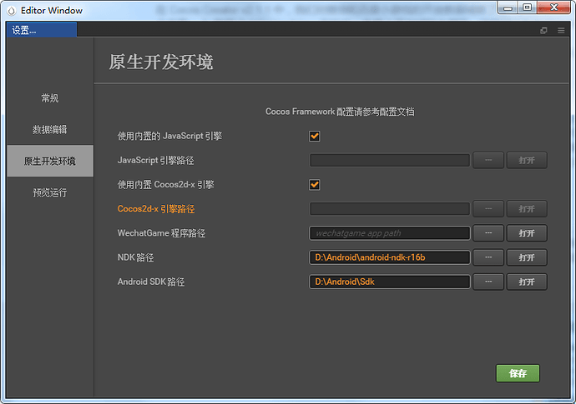Open the WechatGame path folder
This screenshot has height=404, width=576.
point(527,233)
